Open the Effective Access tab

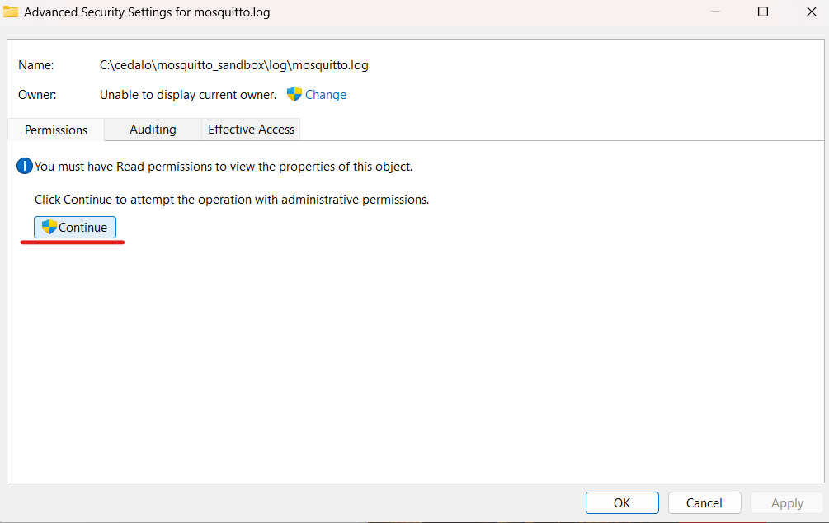(x=250, y=129)
